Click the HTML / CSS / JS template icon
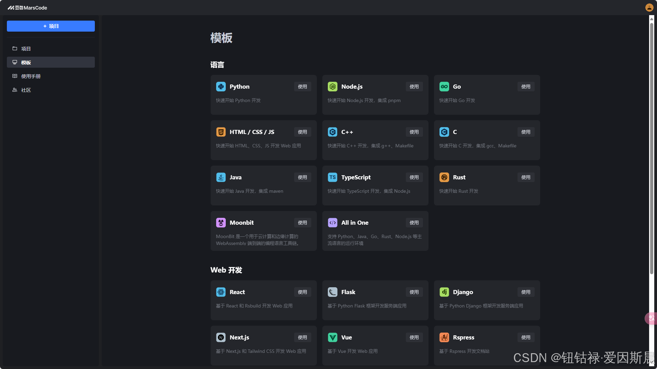The image size is (657, 369). [x=221, y=132]
